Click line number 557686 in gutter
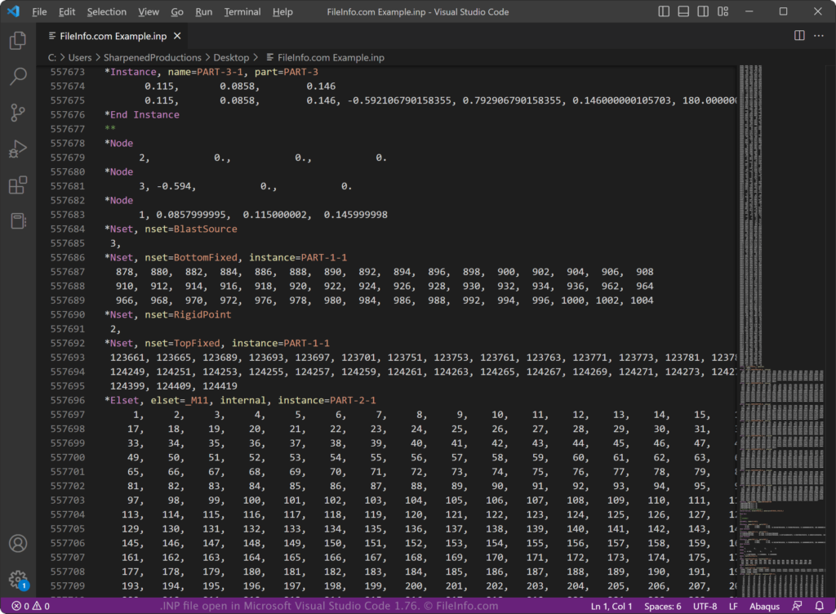The width and height of the screenshot is (836, 614). 67,257
